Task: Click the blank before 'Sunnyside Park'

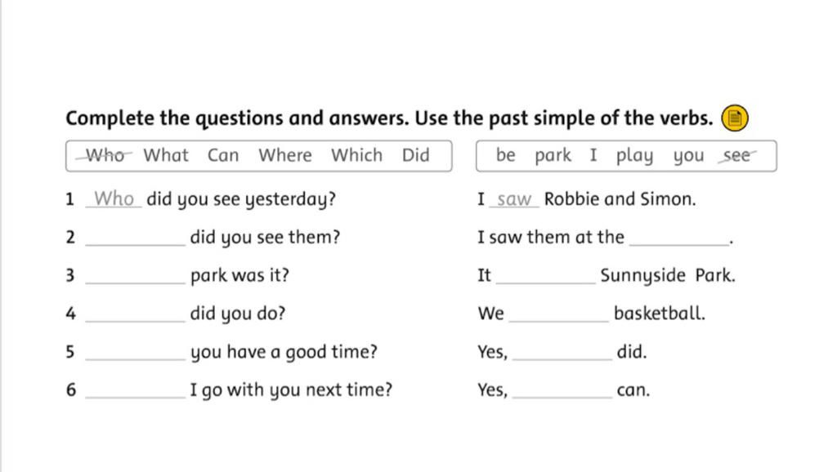Action: pos(545,276)
